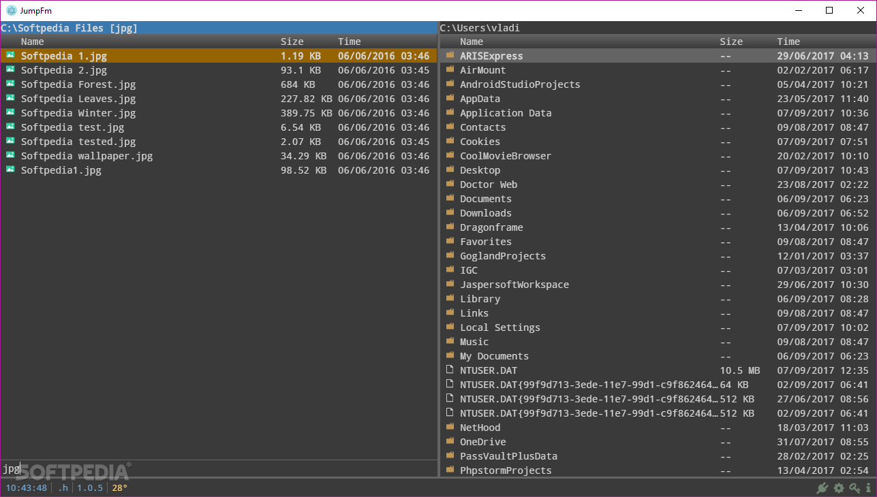Click time '31/07/2017 08:55' of OneDrive
Viewport: 877px width, 497px height.
(x=822, y=442)
